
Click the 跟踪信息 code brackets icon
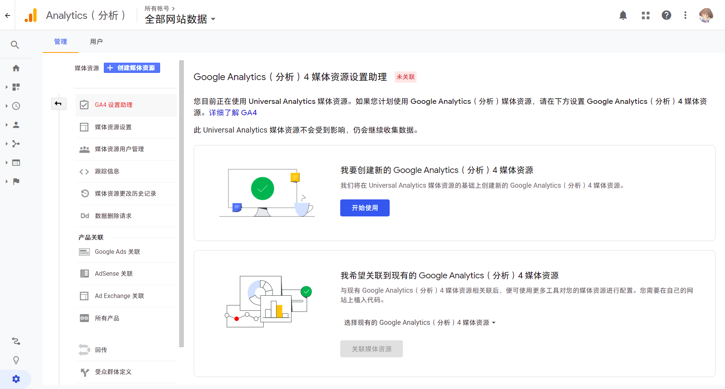(x=84, y=171)
